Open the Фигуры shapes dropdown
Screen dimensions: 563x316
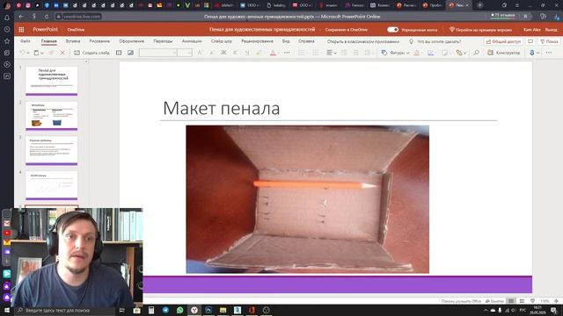tap(395, 53)
